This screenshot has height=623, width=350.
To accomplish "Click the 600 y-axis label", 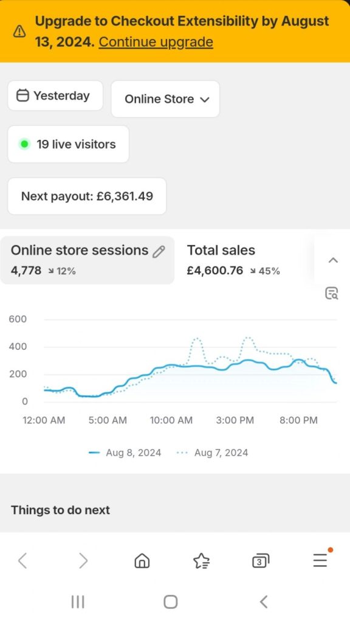I will tap(18, 319).
